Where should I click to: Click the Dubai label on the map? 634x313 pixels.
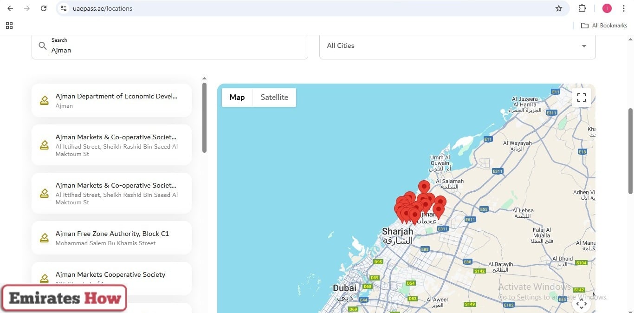[x=345, y=292]
